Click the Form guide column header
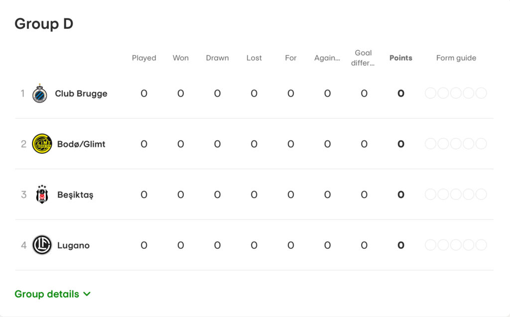The height and width of the screenshot is (317, 510). pyautogui.click(x=456, y=58)
